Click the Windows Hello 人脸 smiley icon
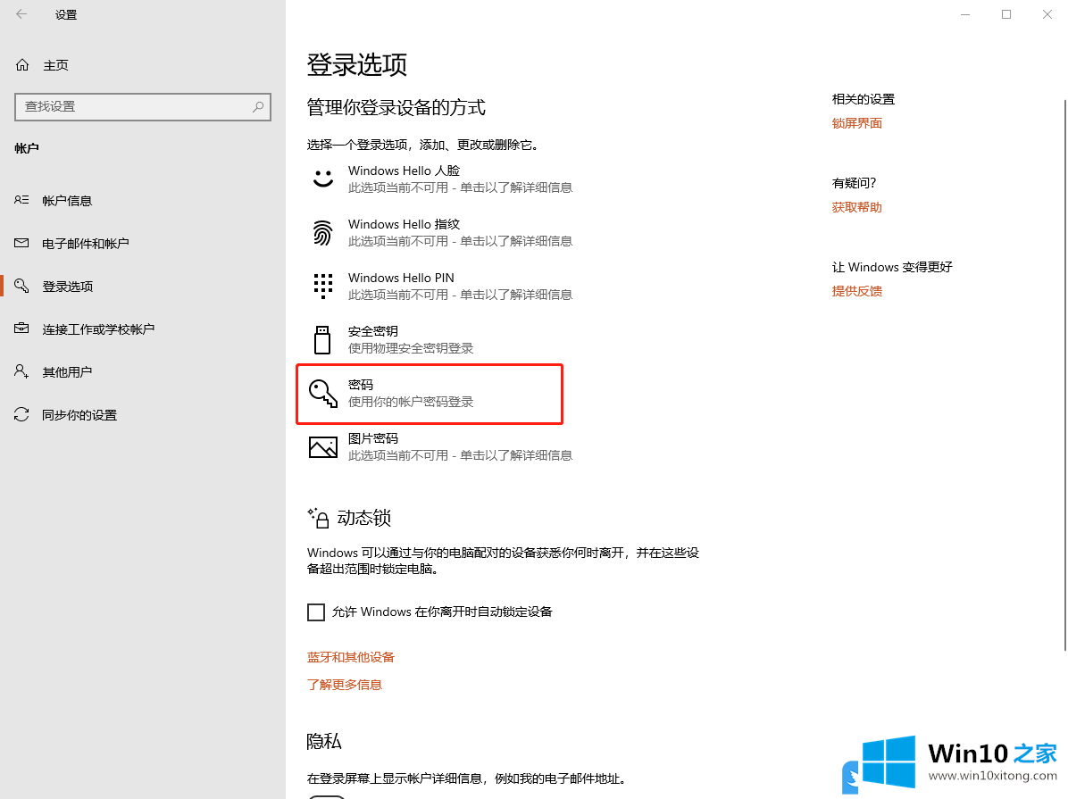The width and height of the screenshot is (1068, 799). (x=323, y=179)
